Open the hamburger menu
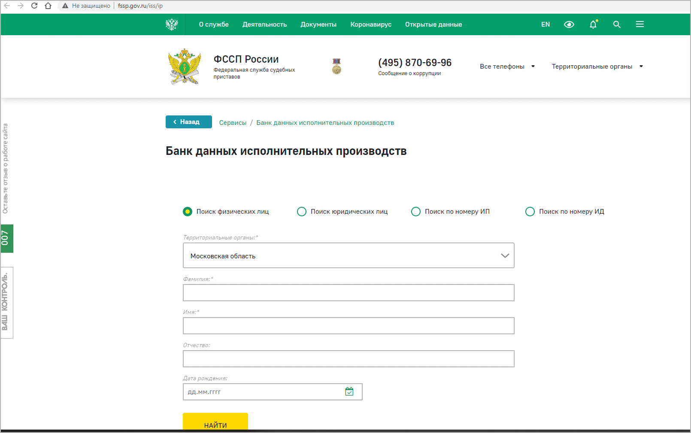The height and width of the screenshot is (433, 691). (x=640, y=24)
